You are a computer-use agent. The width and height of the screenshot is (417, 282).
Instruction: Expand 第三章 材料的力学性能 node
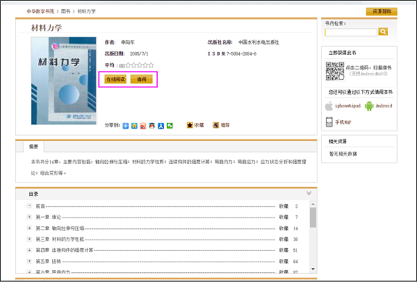(x=29, y=239)
